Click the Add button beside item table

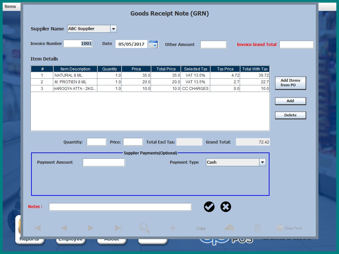[290, 101]
